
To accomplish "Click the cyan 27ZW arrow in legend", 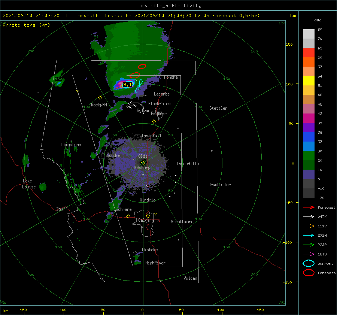I will click(x=309, y=236).
